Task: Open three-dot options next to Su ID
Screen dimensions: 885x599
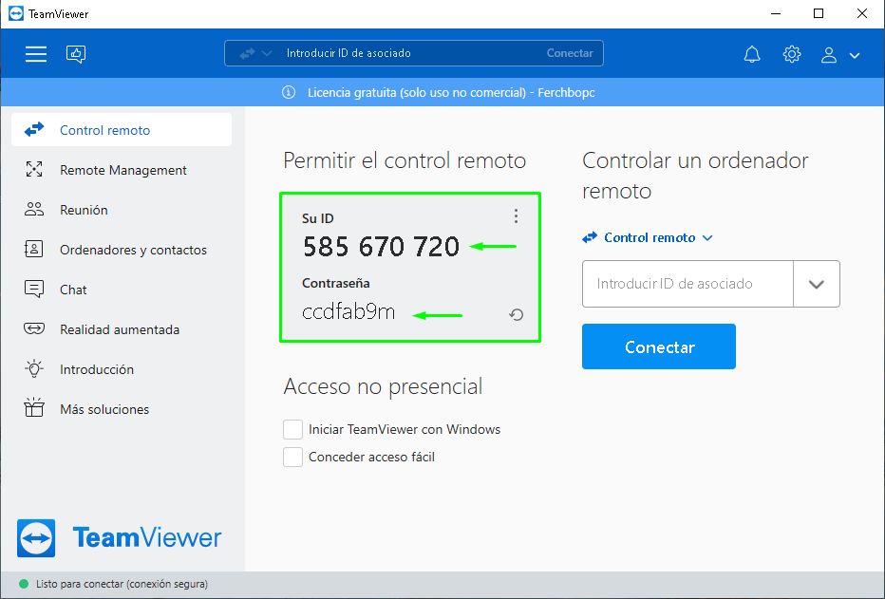Action: coord(516,216)
